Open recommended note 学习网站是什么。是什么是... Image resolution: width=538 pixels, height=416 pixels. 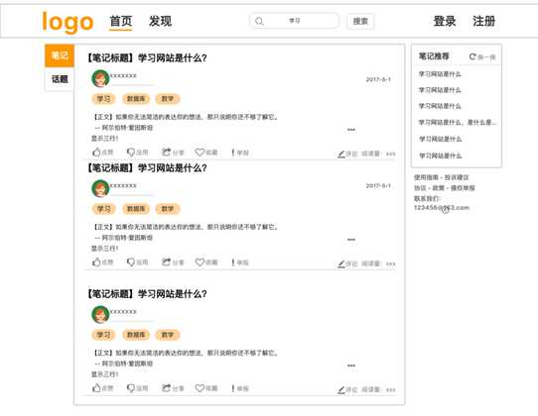click(x=458, y=122)
